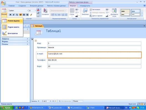Toggle bold (Ж) formatting
The height and width of the screenshot is (110, 146).
tap(10, 15)
